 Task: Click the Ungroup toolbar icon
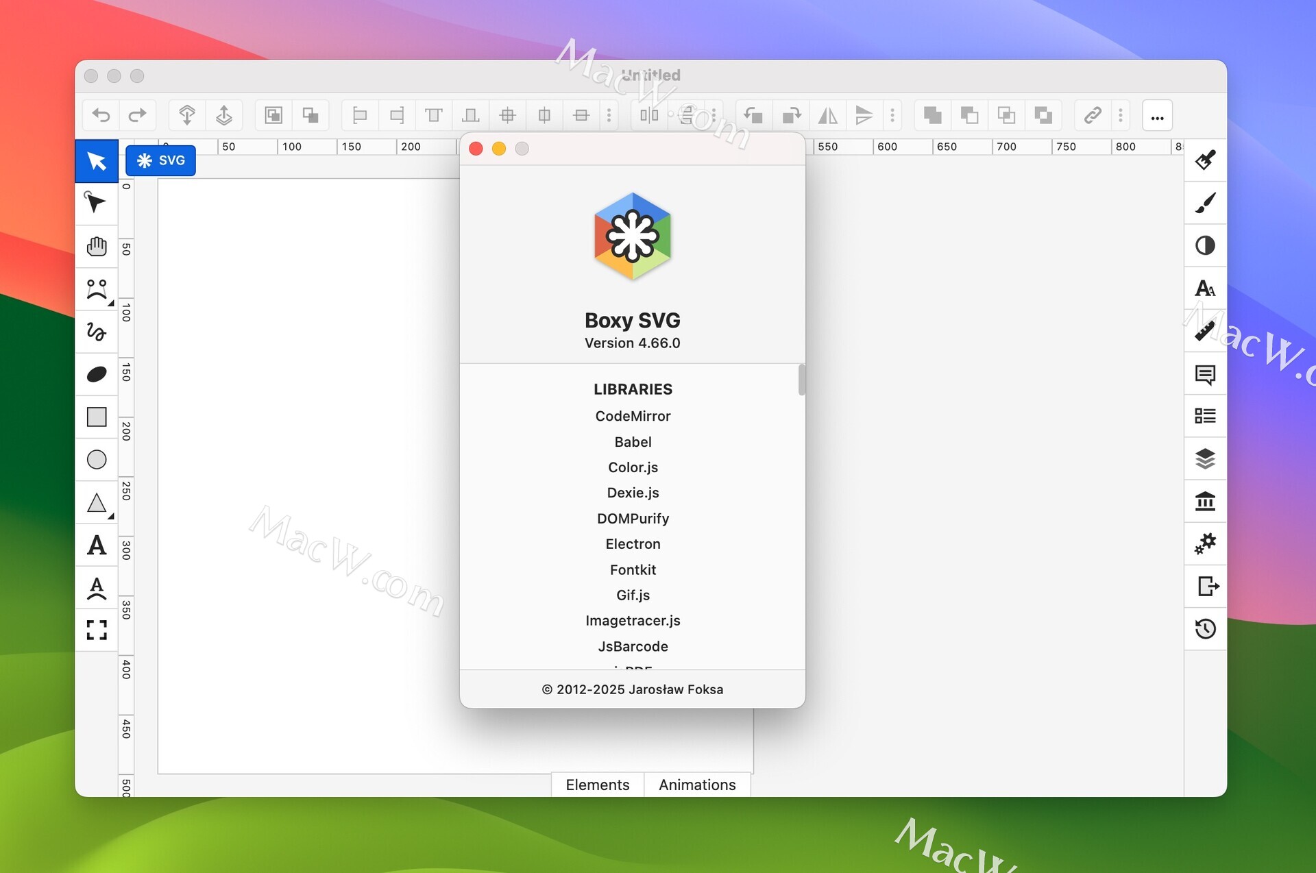pos(310,115)
